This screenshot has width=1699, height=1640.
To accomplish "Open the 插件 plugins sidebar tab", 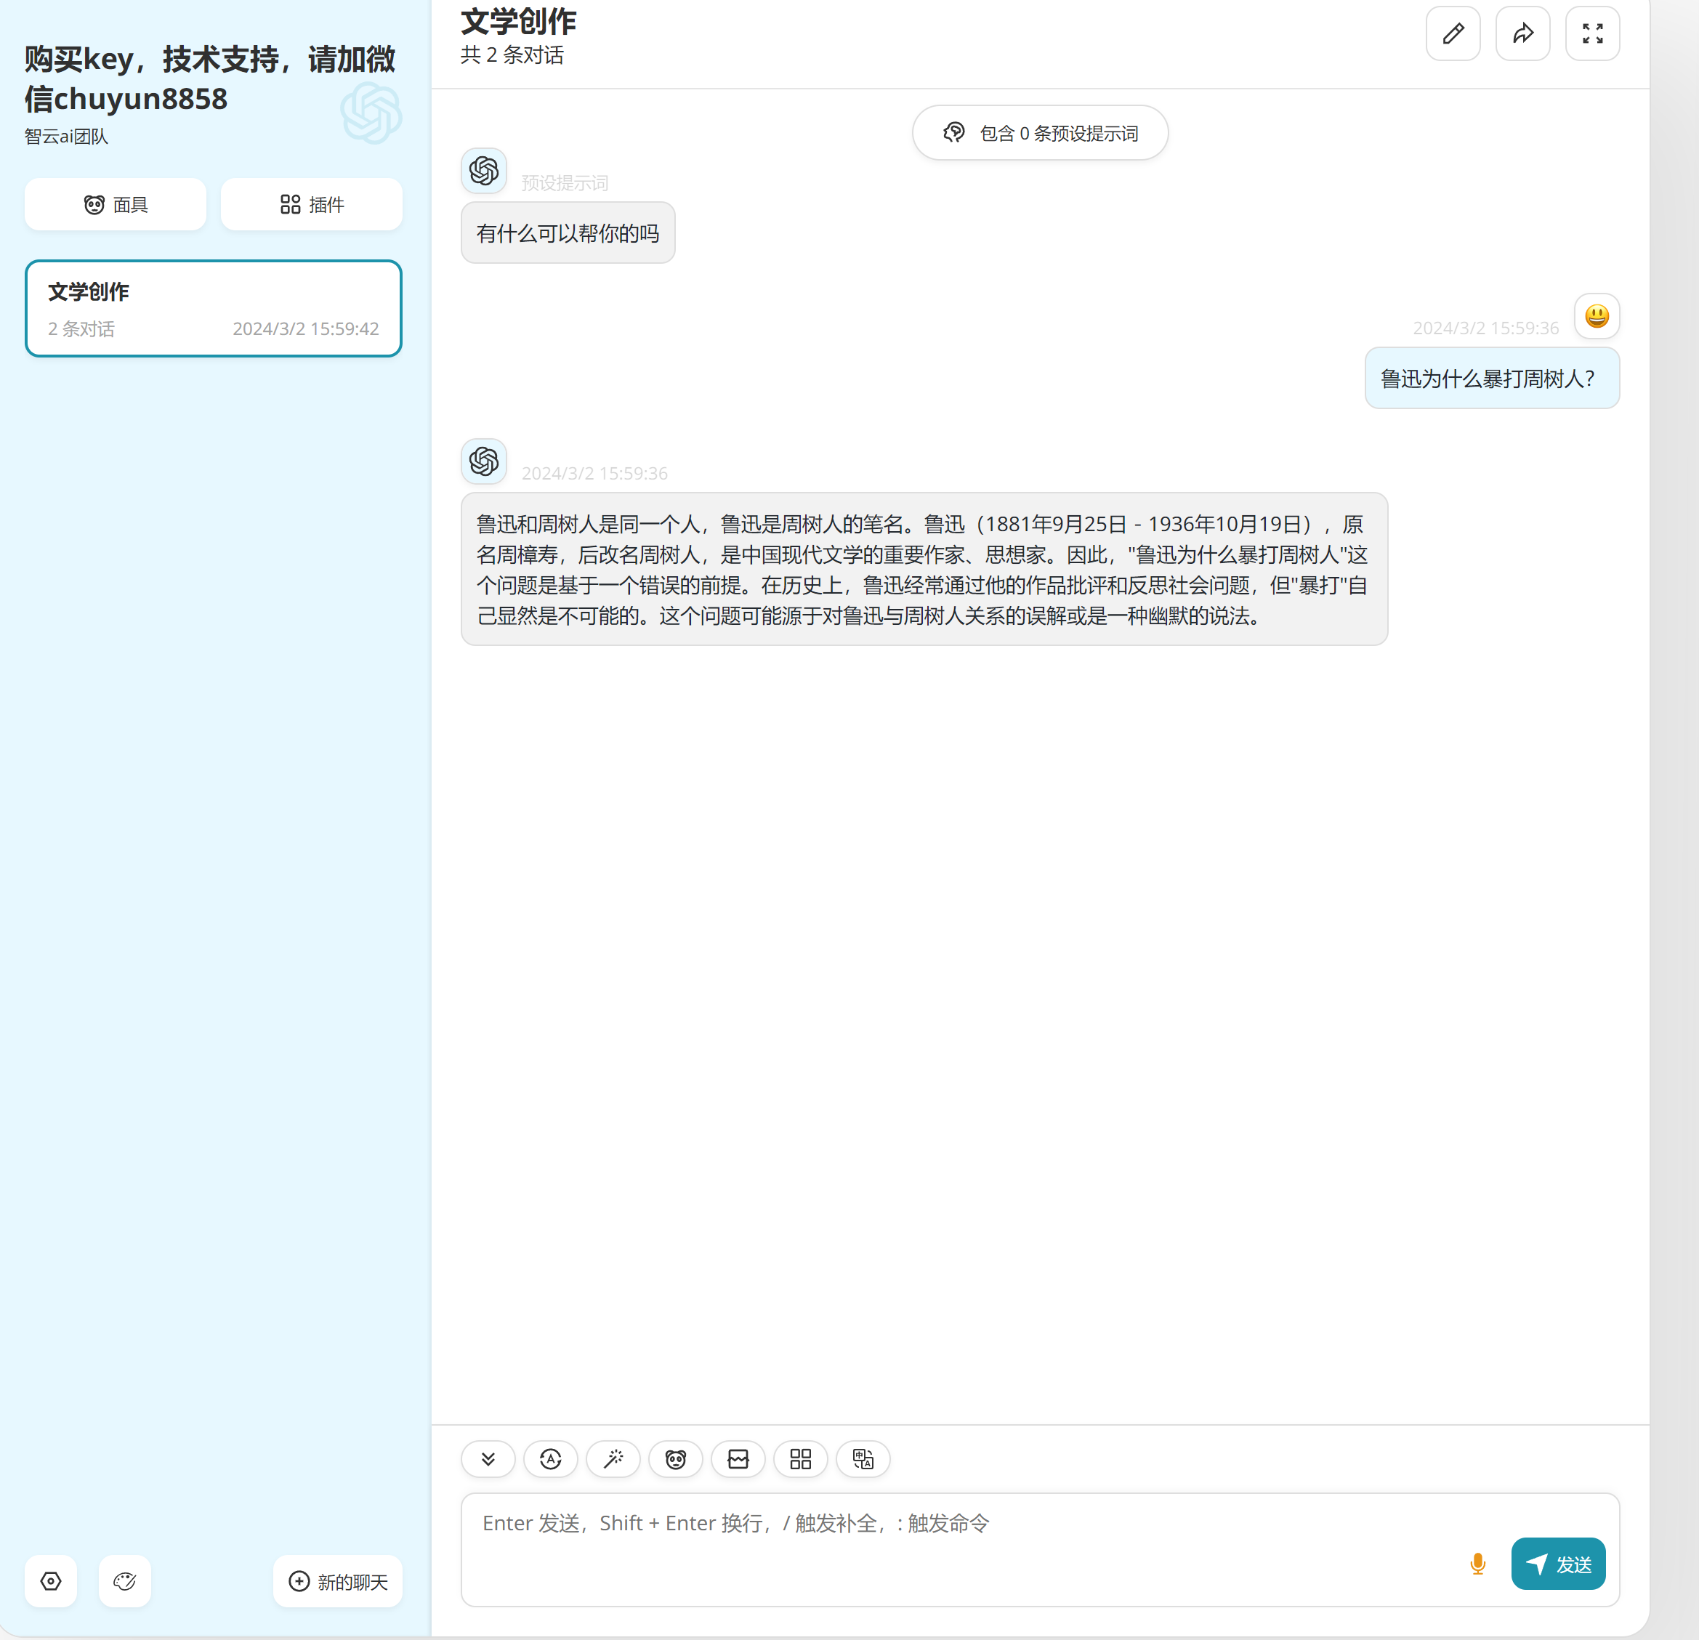I will point(311,205).
